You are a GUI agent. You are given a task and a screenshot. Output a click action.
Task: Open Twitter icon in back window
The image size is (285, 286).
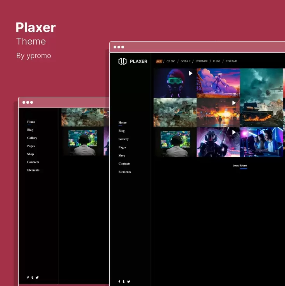tap(37, 277)
